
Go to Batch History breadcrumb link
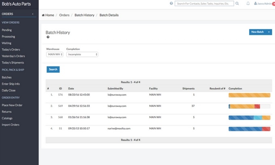coord(85,15)
